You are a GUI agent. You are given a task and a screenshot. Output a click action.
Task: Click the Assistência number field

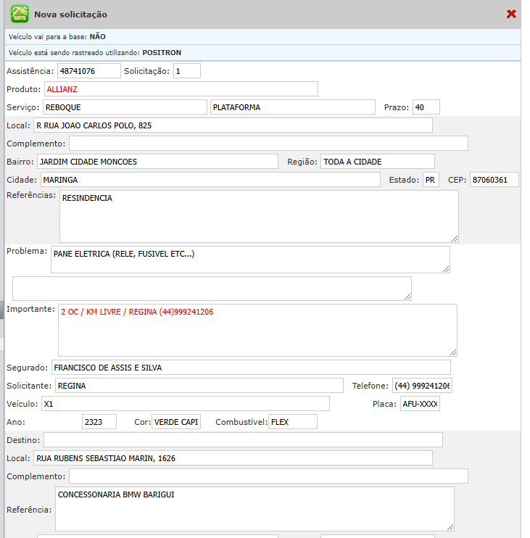(88, 71)
